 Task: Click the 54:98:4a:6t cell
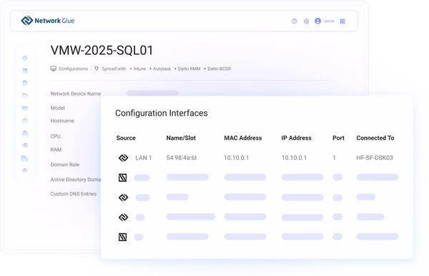click(182, 158)
